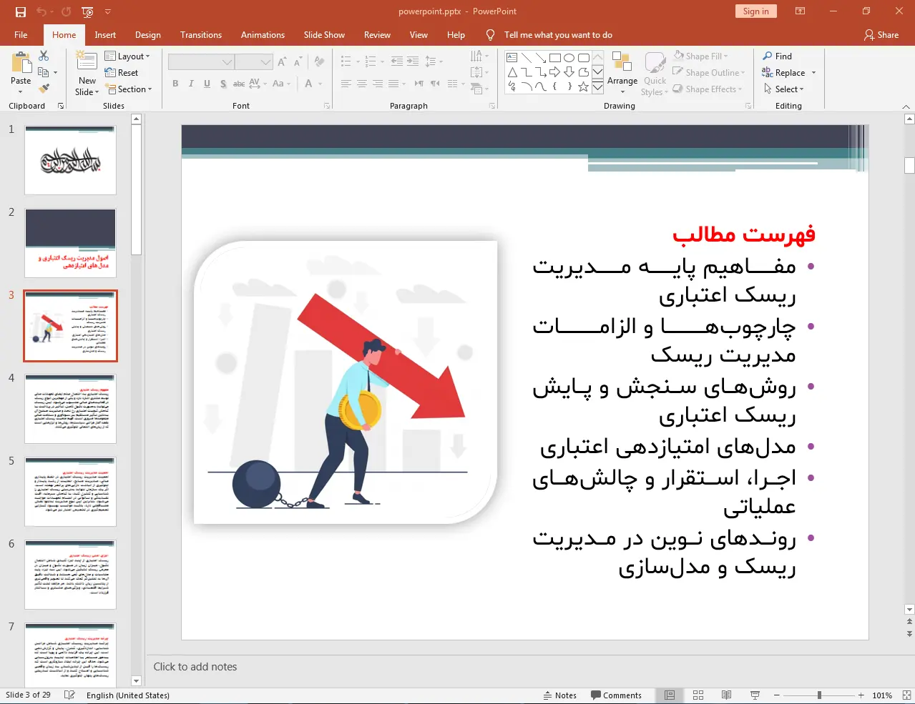Image resolution: width=915 pixels, height=704 pixels.
Task: Switch to the Animations tab
Action: coord(263,35)
